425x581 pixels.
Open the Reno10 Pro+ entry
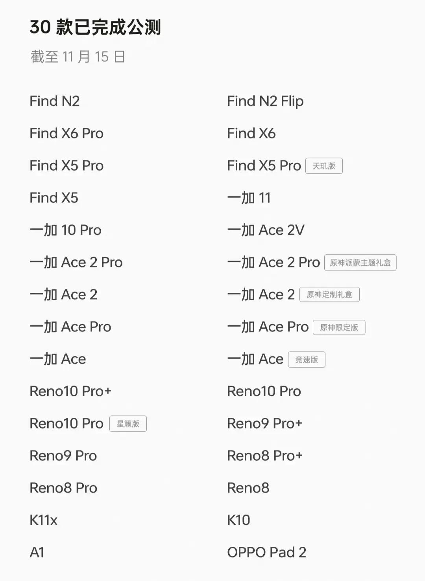pyautogui.click(x=70, y=391)
